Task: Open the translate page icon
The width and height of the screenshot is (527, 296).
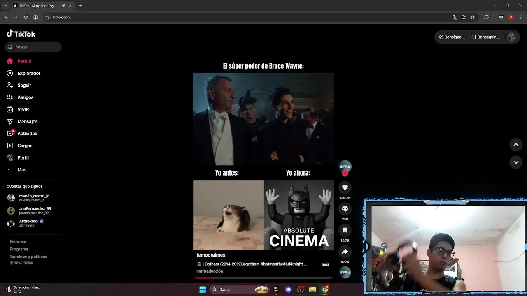Action: tap(455, 17)
